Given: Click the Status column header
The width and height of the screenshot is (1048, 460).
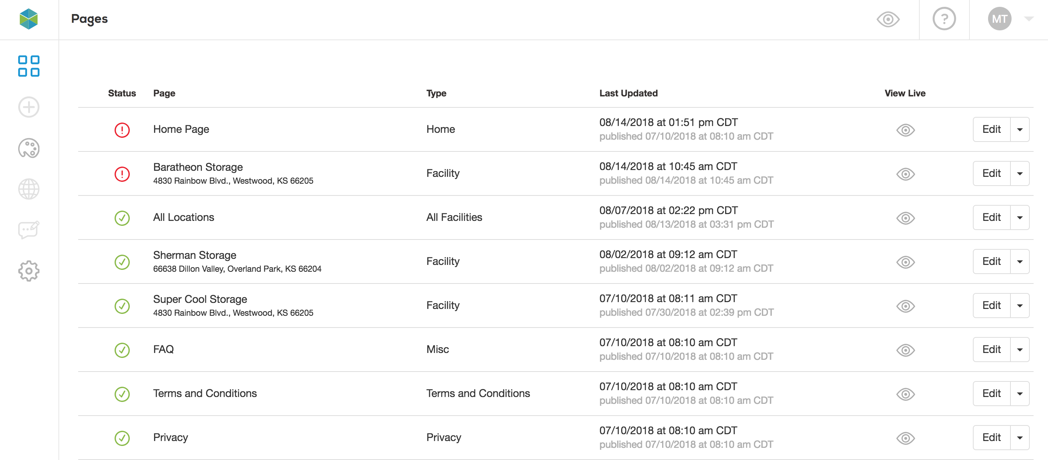Looking at the screenshot, I should 122,93.
